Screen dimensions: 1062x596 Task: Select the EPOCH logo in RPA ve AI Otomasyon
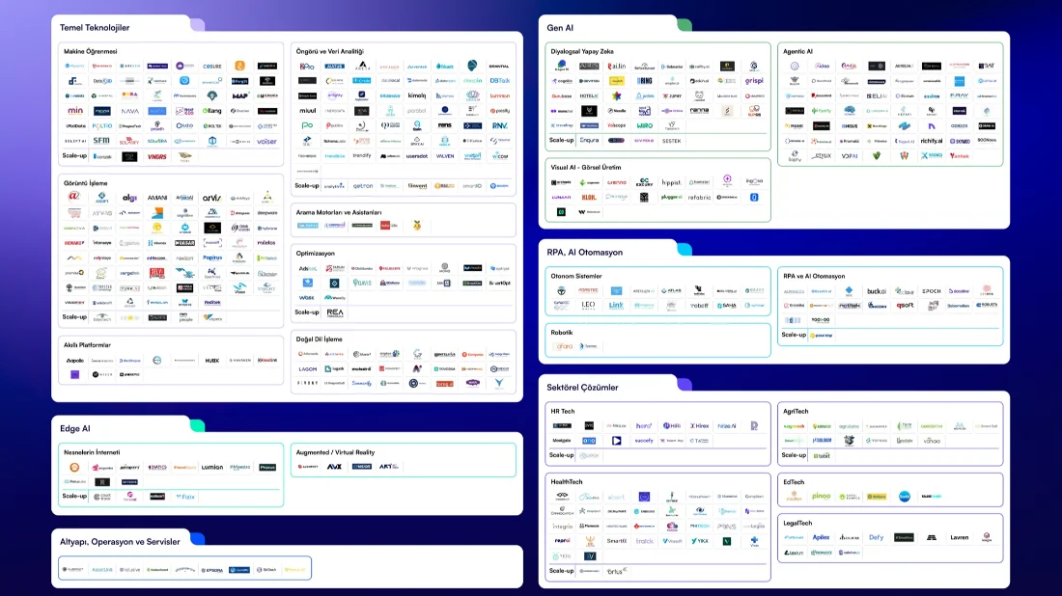click(932, 291)
